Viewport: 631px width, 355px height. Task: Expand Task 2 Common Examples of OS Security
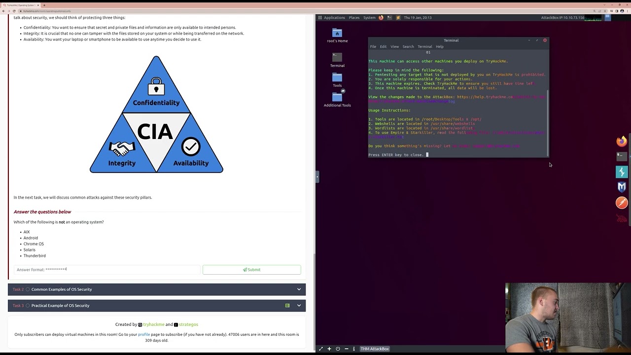[157, 289]
